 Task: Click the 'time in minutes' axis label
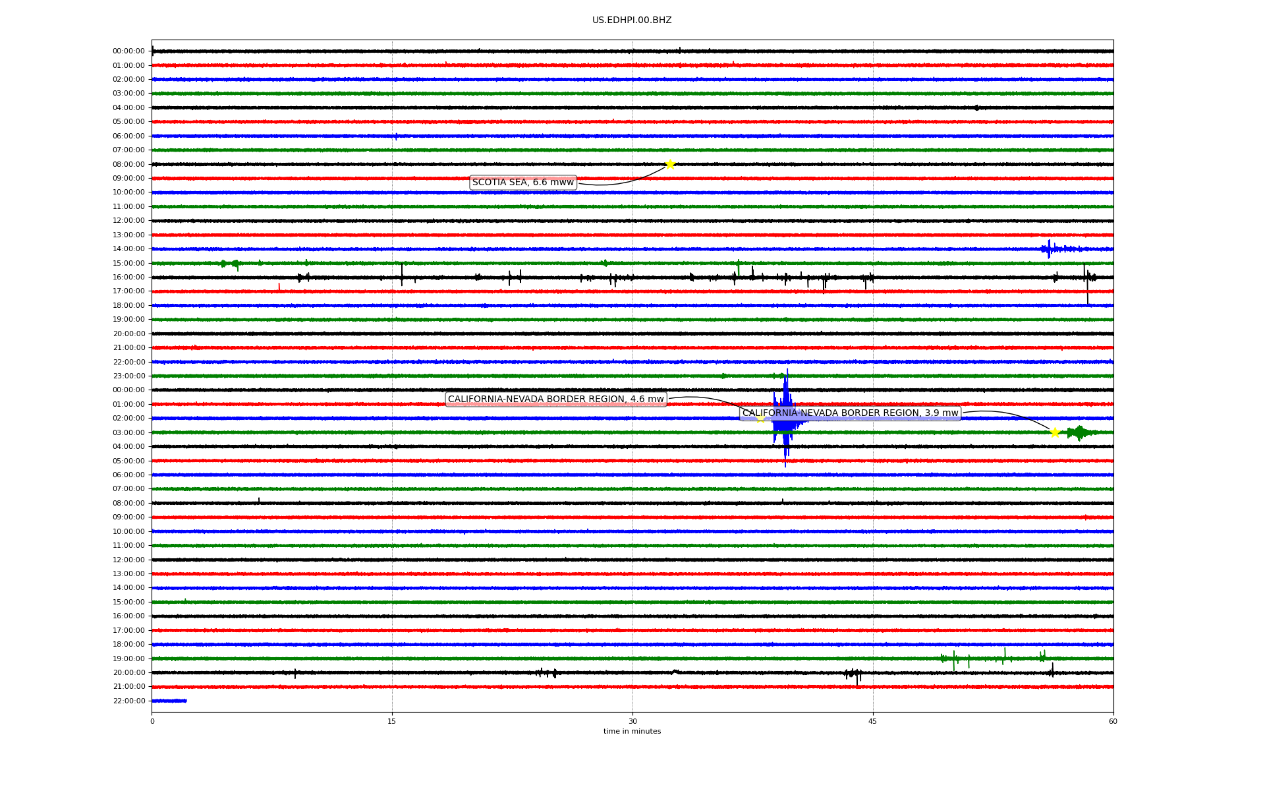[632, 731]
